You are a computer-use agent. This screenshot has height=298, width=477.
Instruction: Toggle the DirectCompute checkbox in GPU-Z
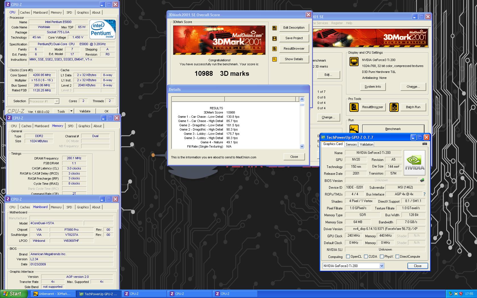(x=397, y=257)
